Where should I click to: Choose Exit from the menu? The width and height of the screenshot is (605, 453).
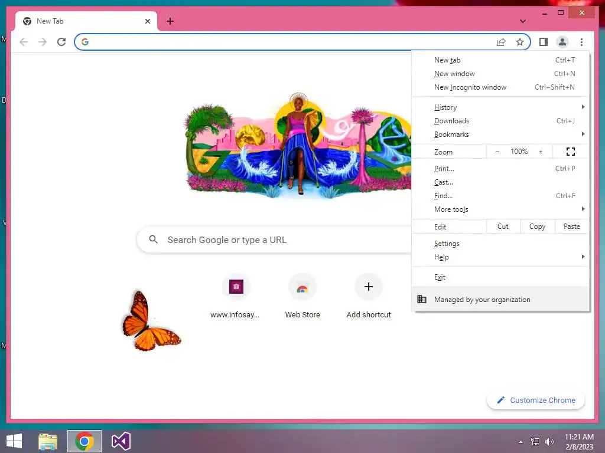(x=500, y=277)
